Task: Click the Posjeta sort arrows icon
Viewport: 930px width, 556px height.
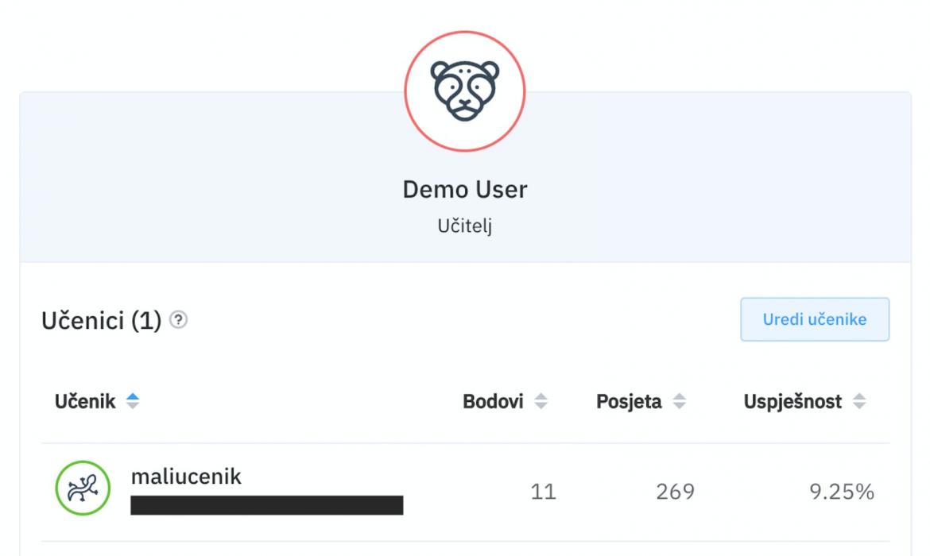Action: tap(679, 401)
